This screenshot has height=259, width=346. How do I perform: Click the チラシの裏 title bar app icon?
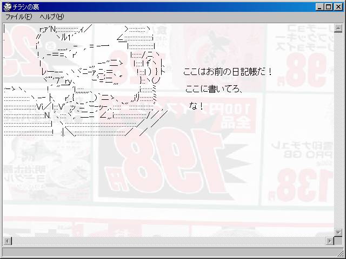(8, 7)
